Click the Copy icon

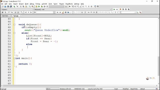[23, 6]
